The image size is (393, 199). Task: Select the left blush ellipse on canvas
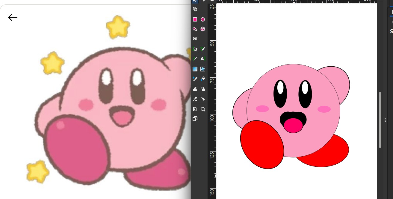pos(262,109)
